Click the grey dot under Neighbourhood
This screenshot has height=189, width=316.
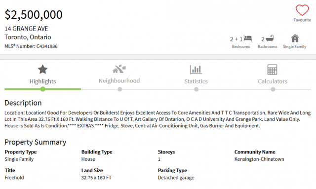119,89
